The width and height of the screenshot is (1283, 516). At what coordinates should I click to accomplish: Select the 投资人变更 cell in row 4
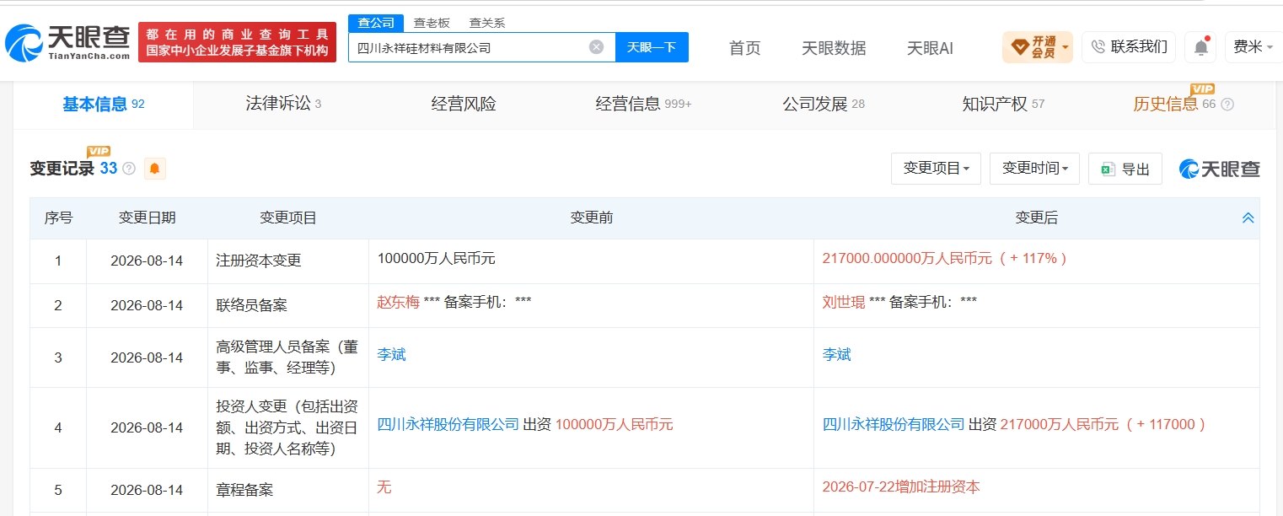[288, 428]
